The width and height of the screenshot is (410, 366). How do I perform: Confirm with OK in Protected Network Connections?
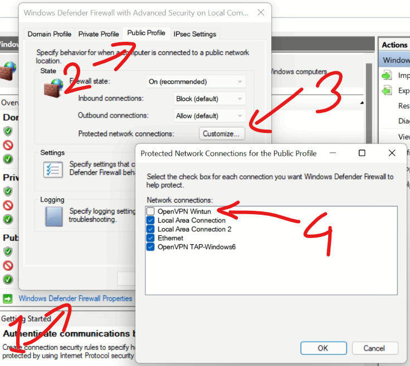324,348
